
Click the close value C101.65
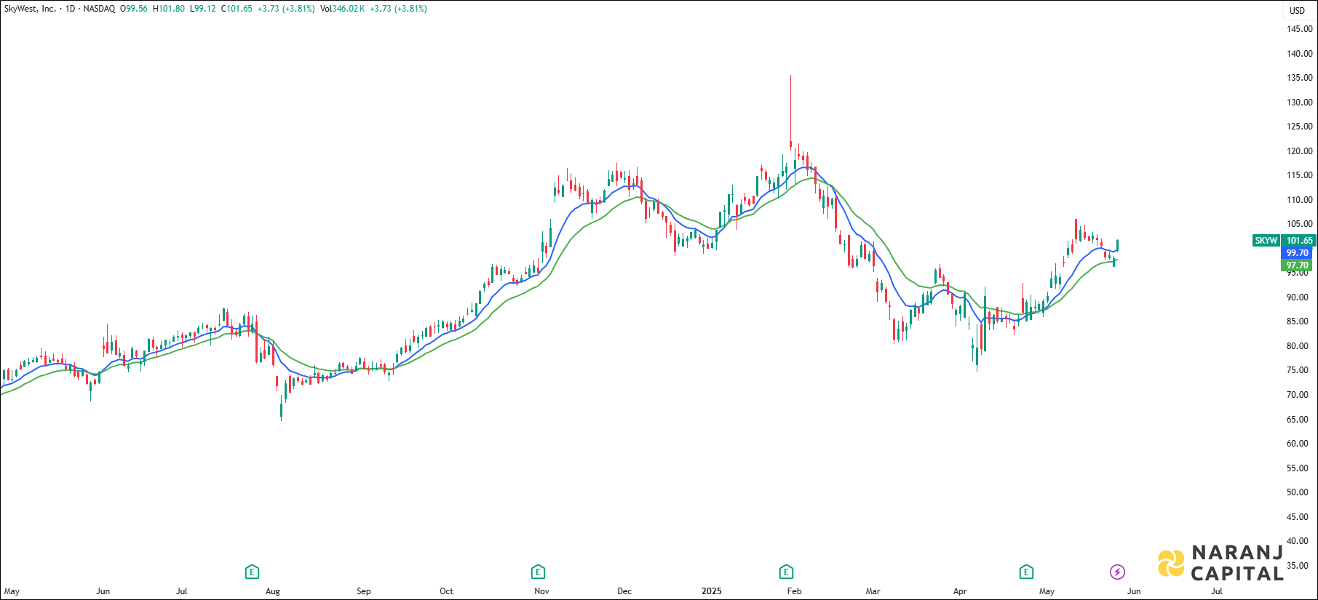pyautogui.click(x=237, y=9)
